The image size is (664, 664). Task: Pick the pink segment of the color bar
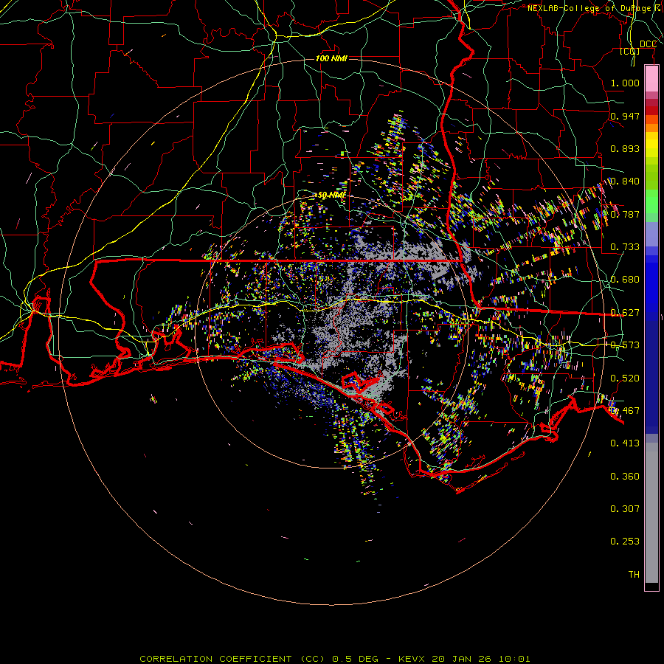[x=651, y=79]
